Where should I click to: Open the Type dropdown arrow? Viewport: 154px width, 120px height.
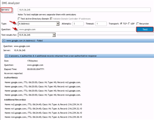tap(58, 24)
